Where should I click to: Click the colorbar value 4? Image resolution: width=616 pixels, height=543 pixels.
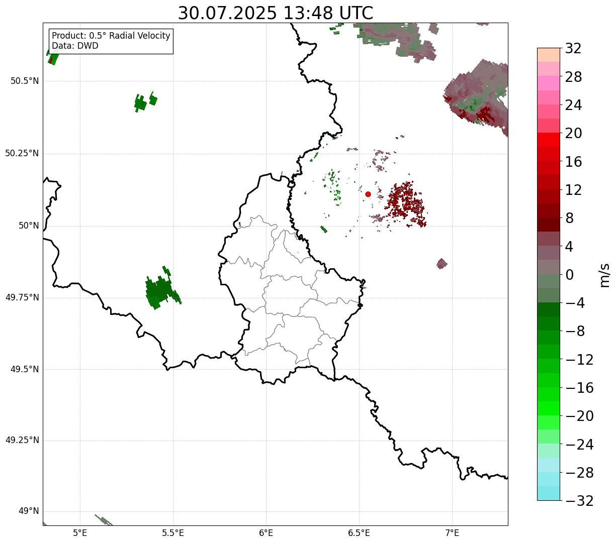click(569, 247)
